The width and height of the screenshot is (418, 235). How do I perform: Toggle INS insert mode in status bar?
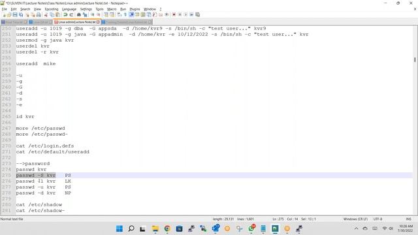408,219
